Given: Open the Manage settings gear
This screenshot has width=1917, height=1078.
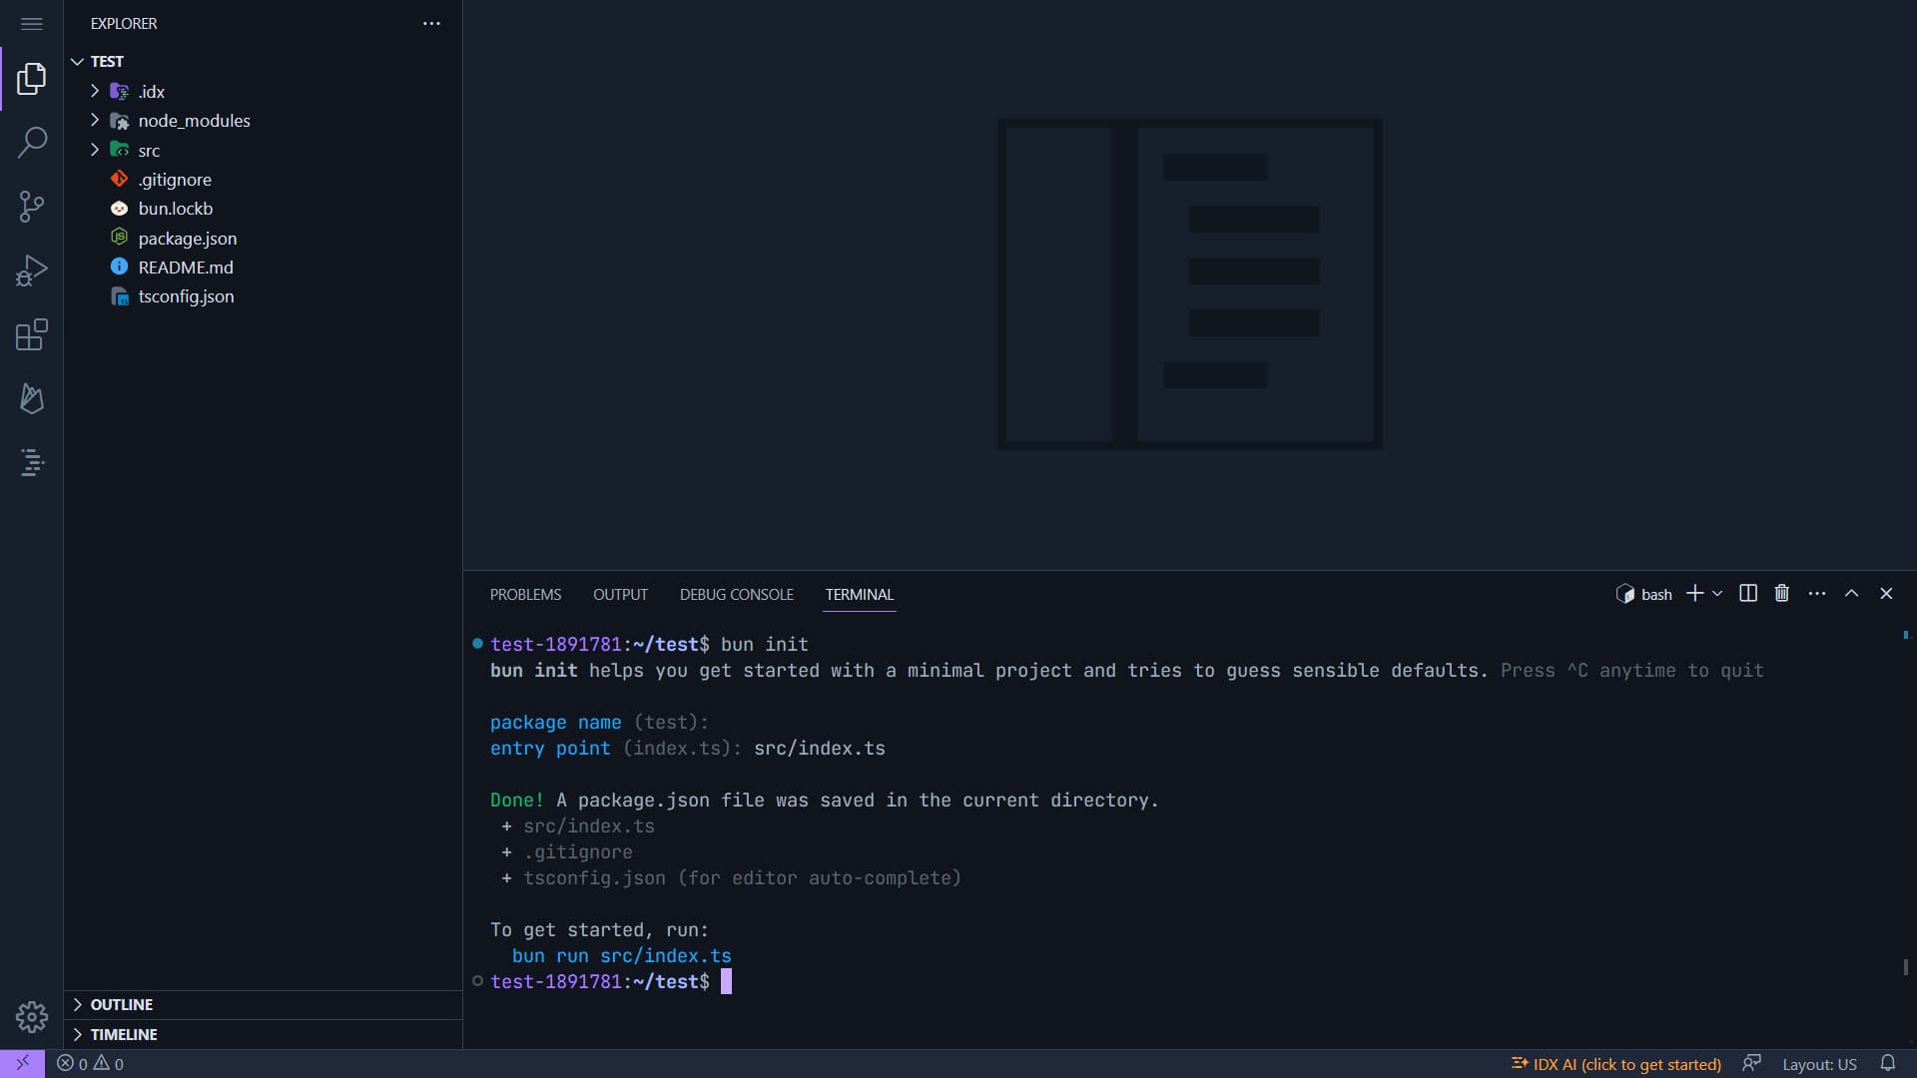Looking at the screenshot, I should pos(32,1017).
